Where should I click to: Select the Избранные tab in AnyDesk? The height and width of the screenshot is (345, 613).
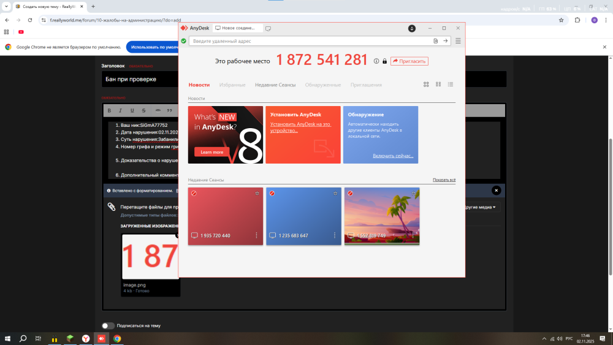click(232, 85)
